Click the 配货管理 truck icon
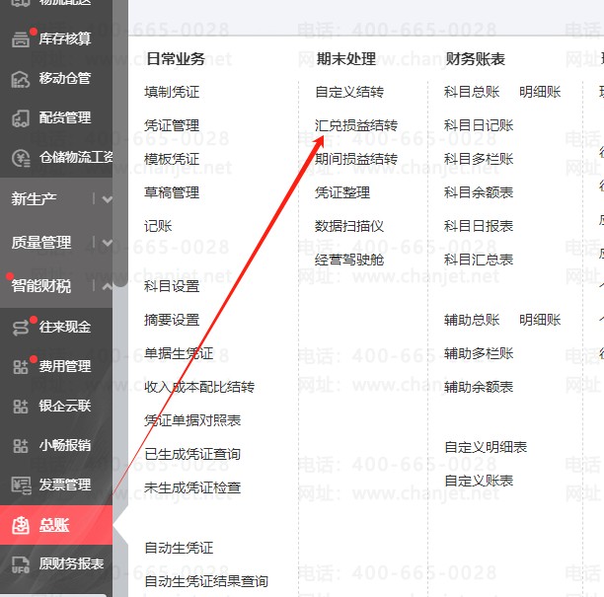Screen dimensions: 604x597 tap(21, 118)
